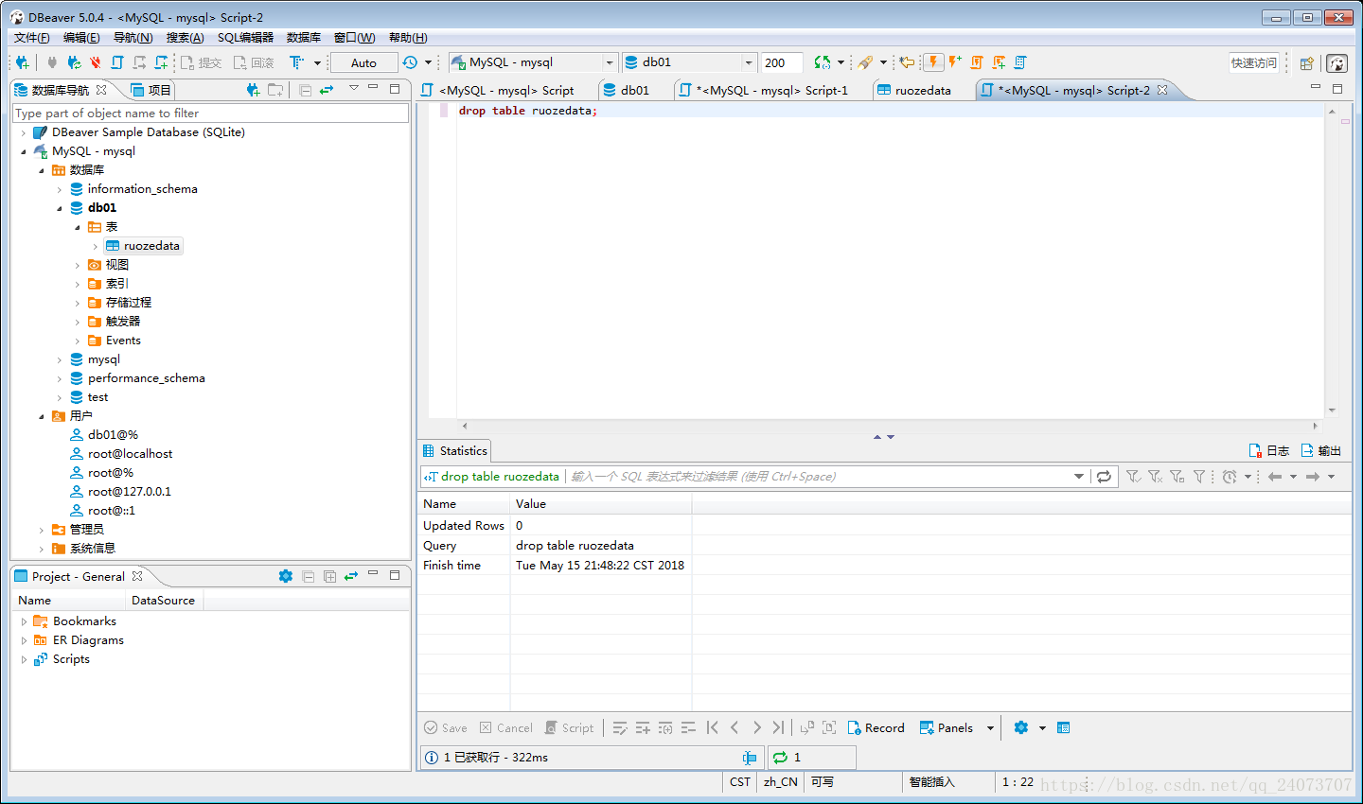Viewport: 1363px width, 804px height.
Task: Toggle Panels view in results toolbar
Action: click(x=947, y=727)
